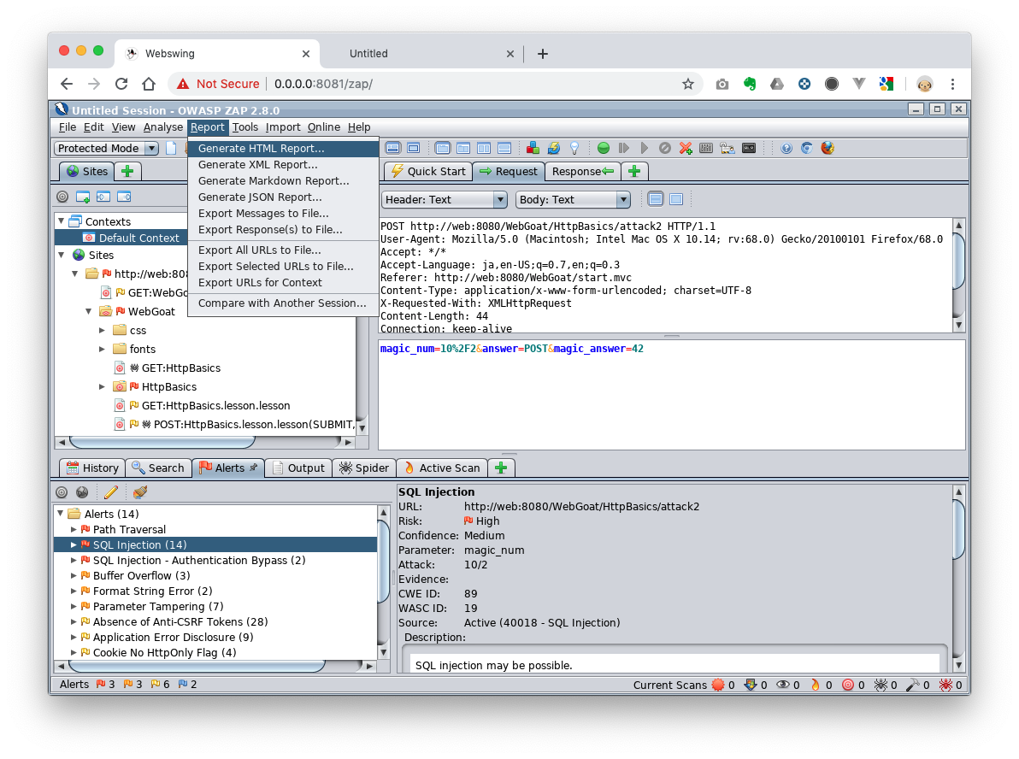
Task: Click the browser new tab plus button
Action: pos(543,54)
